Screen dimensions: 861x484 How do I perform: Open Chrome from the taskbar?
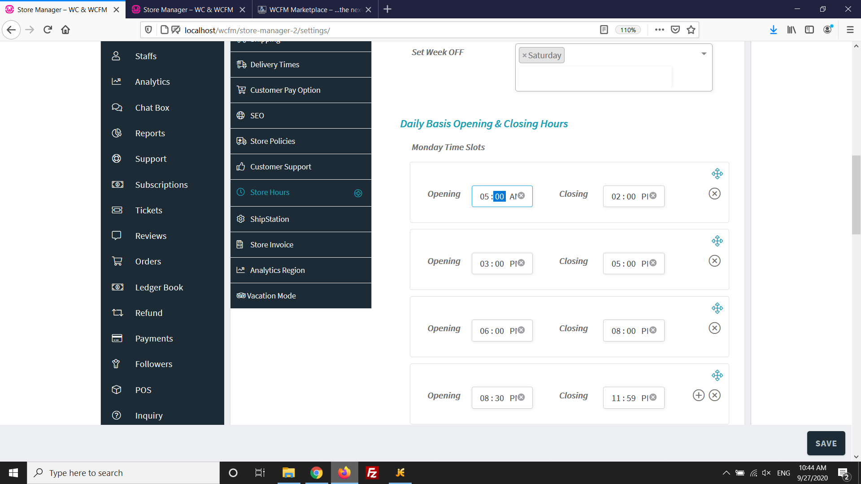point(317,473)
